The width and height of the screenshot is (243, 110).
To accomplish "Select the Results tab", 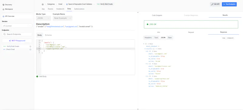I will [x=225, y=15].
